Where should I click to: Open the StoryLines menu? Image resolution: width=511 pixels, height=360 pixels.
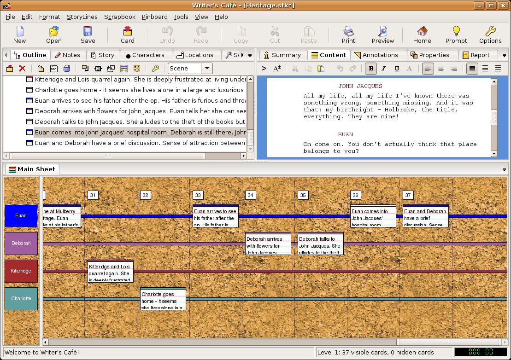click(82, 17)
